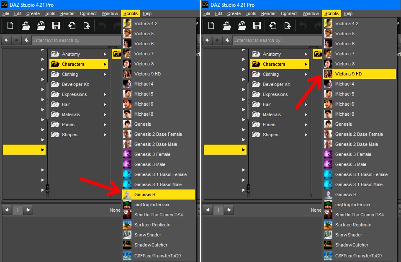Open Tools menu in right window
401x262 pixels.
click(251, 13)
